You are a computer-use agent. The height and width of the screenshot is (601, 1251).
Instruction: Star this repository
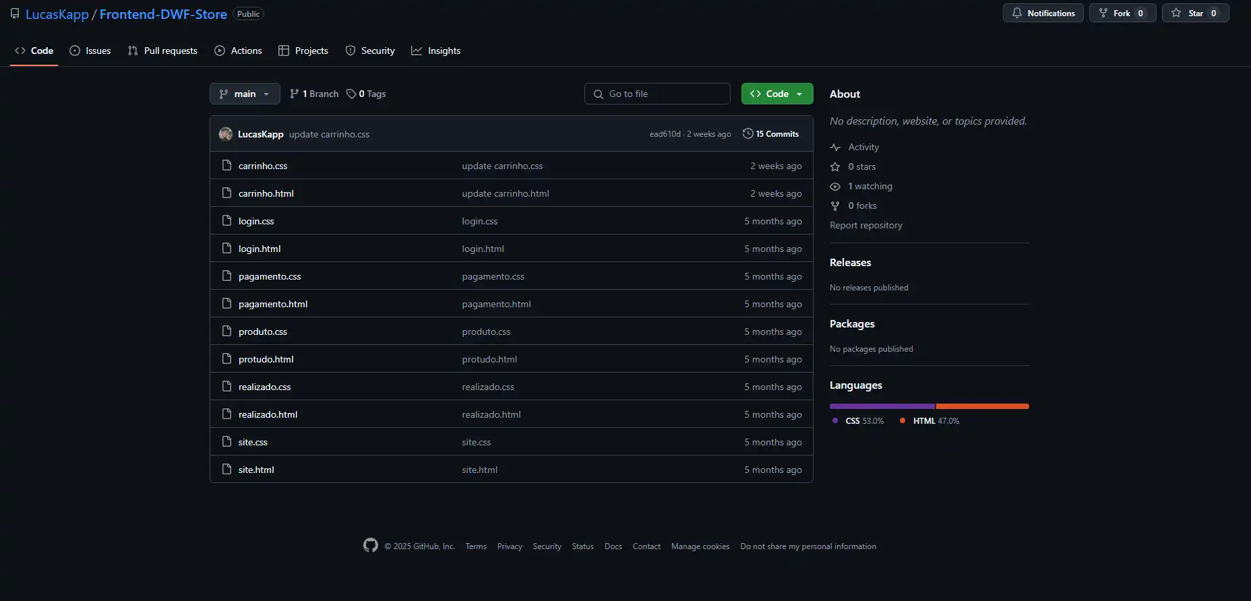click(1194, 13)
